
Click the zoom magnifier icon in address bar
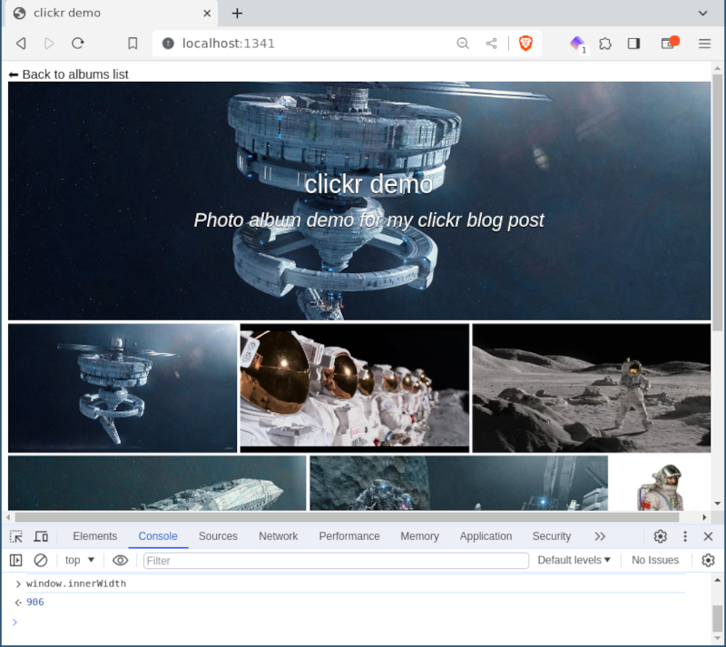[x=463, y=43]
